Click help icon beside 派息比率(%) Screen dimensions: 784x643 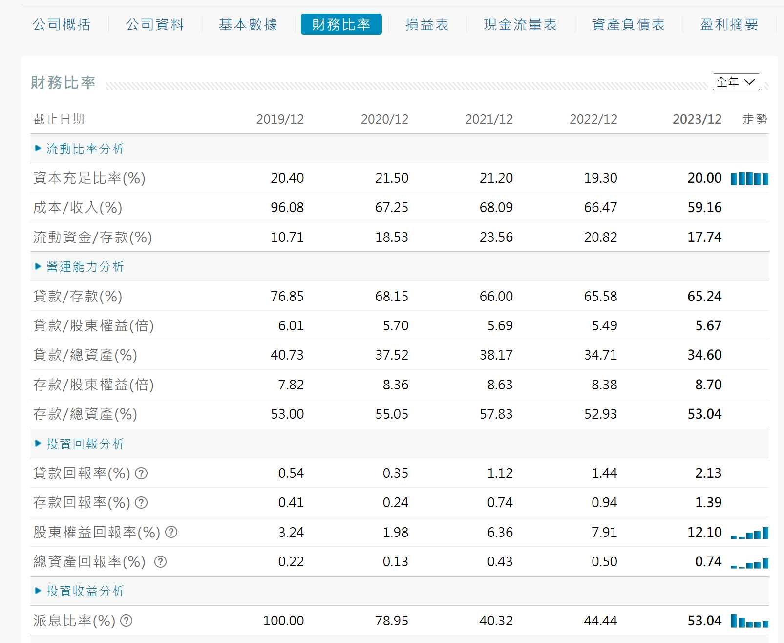(126, 621)
